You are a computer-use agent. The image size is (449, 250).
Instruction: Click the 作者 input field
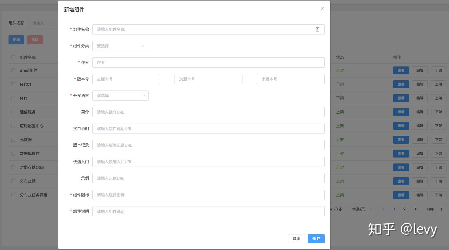(x=208, y=62)
